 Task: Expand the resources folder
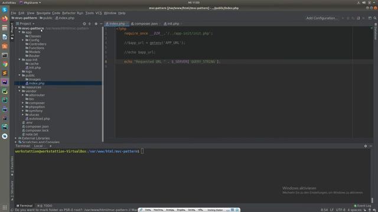point(19,87)
